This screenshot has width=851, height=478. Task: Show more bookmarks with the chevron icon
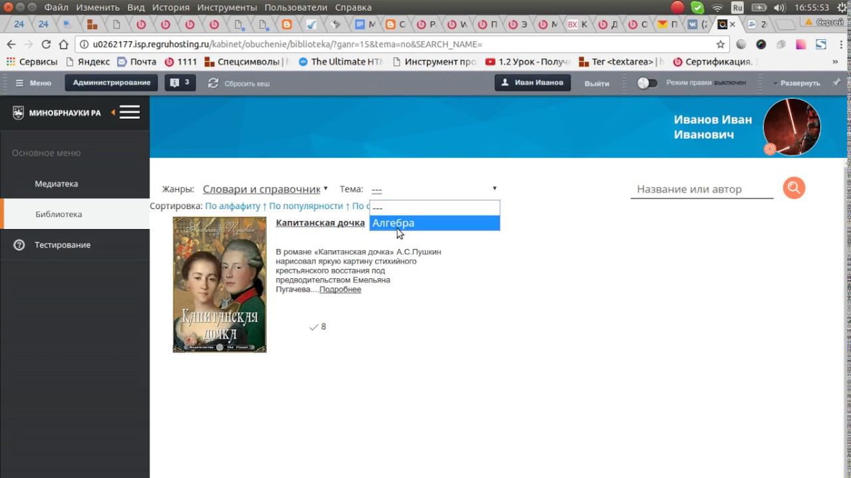836,62
